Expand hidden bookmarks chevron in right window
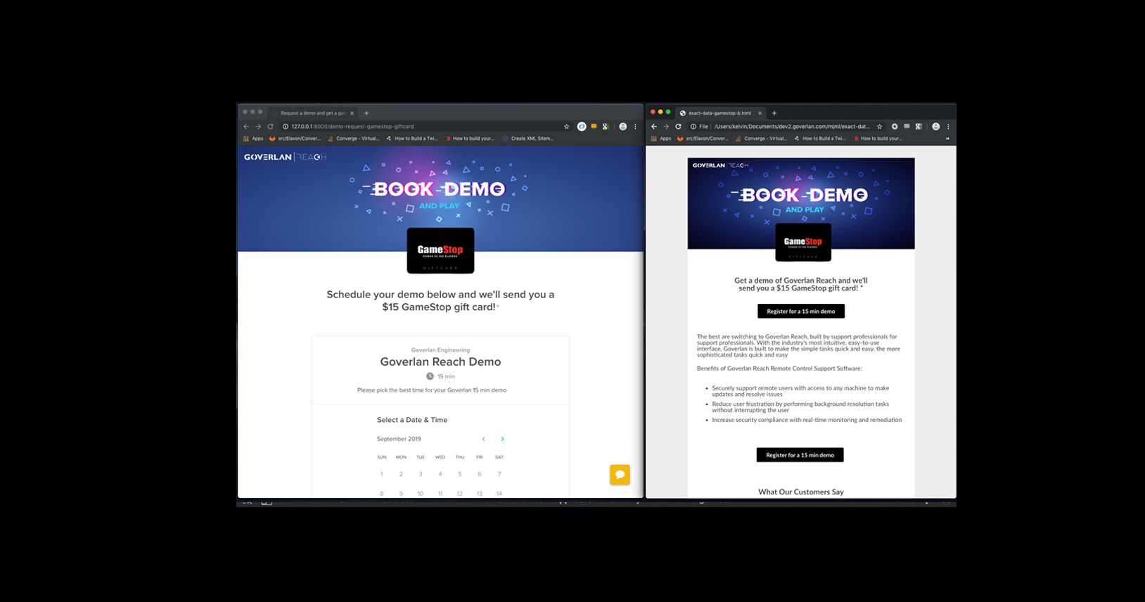Image resolution: width=1145 pixels, height=602 pixels. pyautogui.click(x=947, y=139)
